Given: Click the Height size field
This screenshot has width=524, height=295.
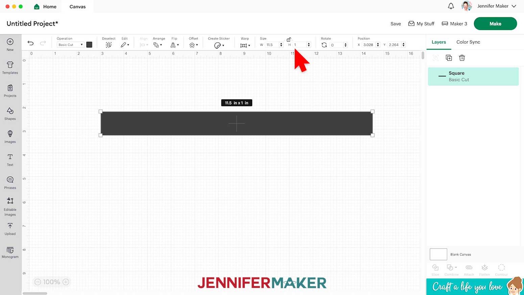Looking at the screenshot, I should coord(300,45).
